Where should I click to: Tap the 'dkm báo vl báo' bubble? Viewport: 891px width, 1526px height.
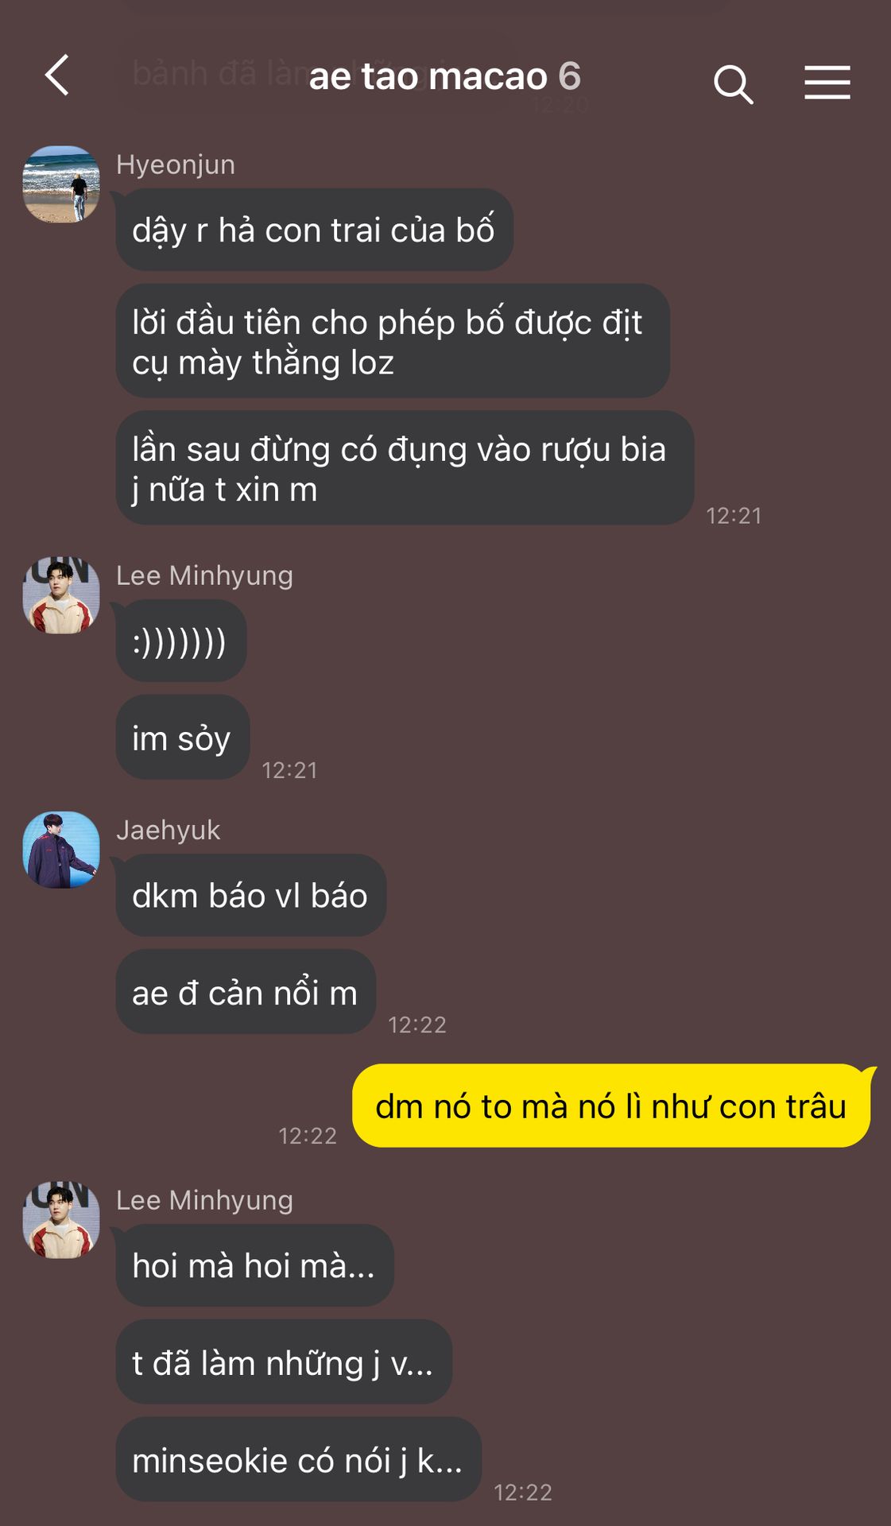[x=250, y=896]
